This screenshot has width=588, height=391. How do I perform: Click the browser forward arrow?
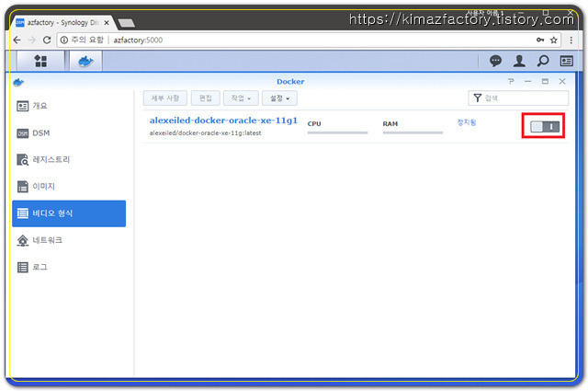[32, 40]
